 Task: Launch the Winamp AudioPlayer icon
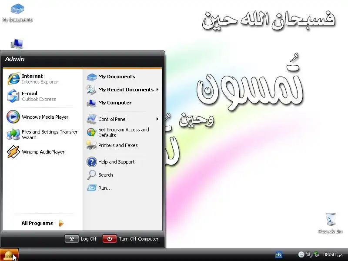click(x=13, y=152)
